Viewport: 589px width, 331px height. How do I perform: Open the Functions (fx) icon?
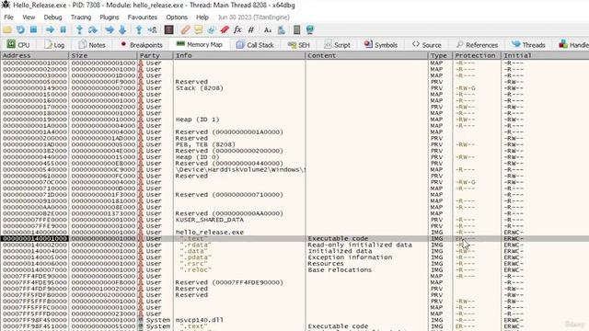[237, 29]
